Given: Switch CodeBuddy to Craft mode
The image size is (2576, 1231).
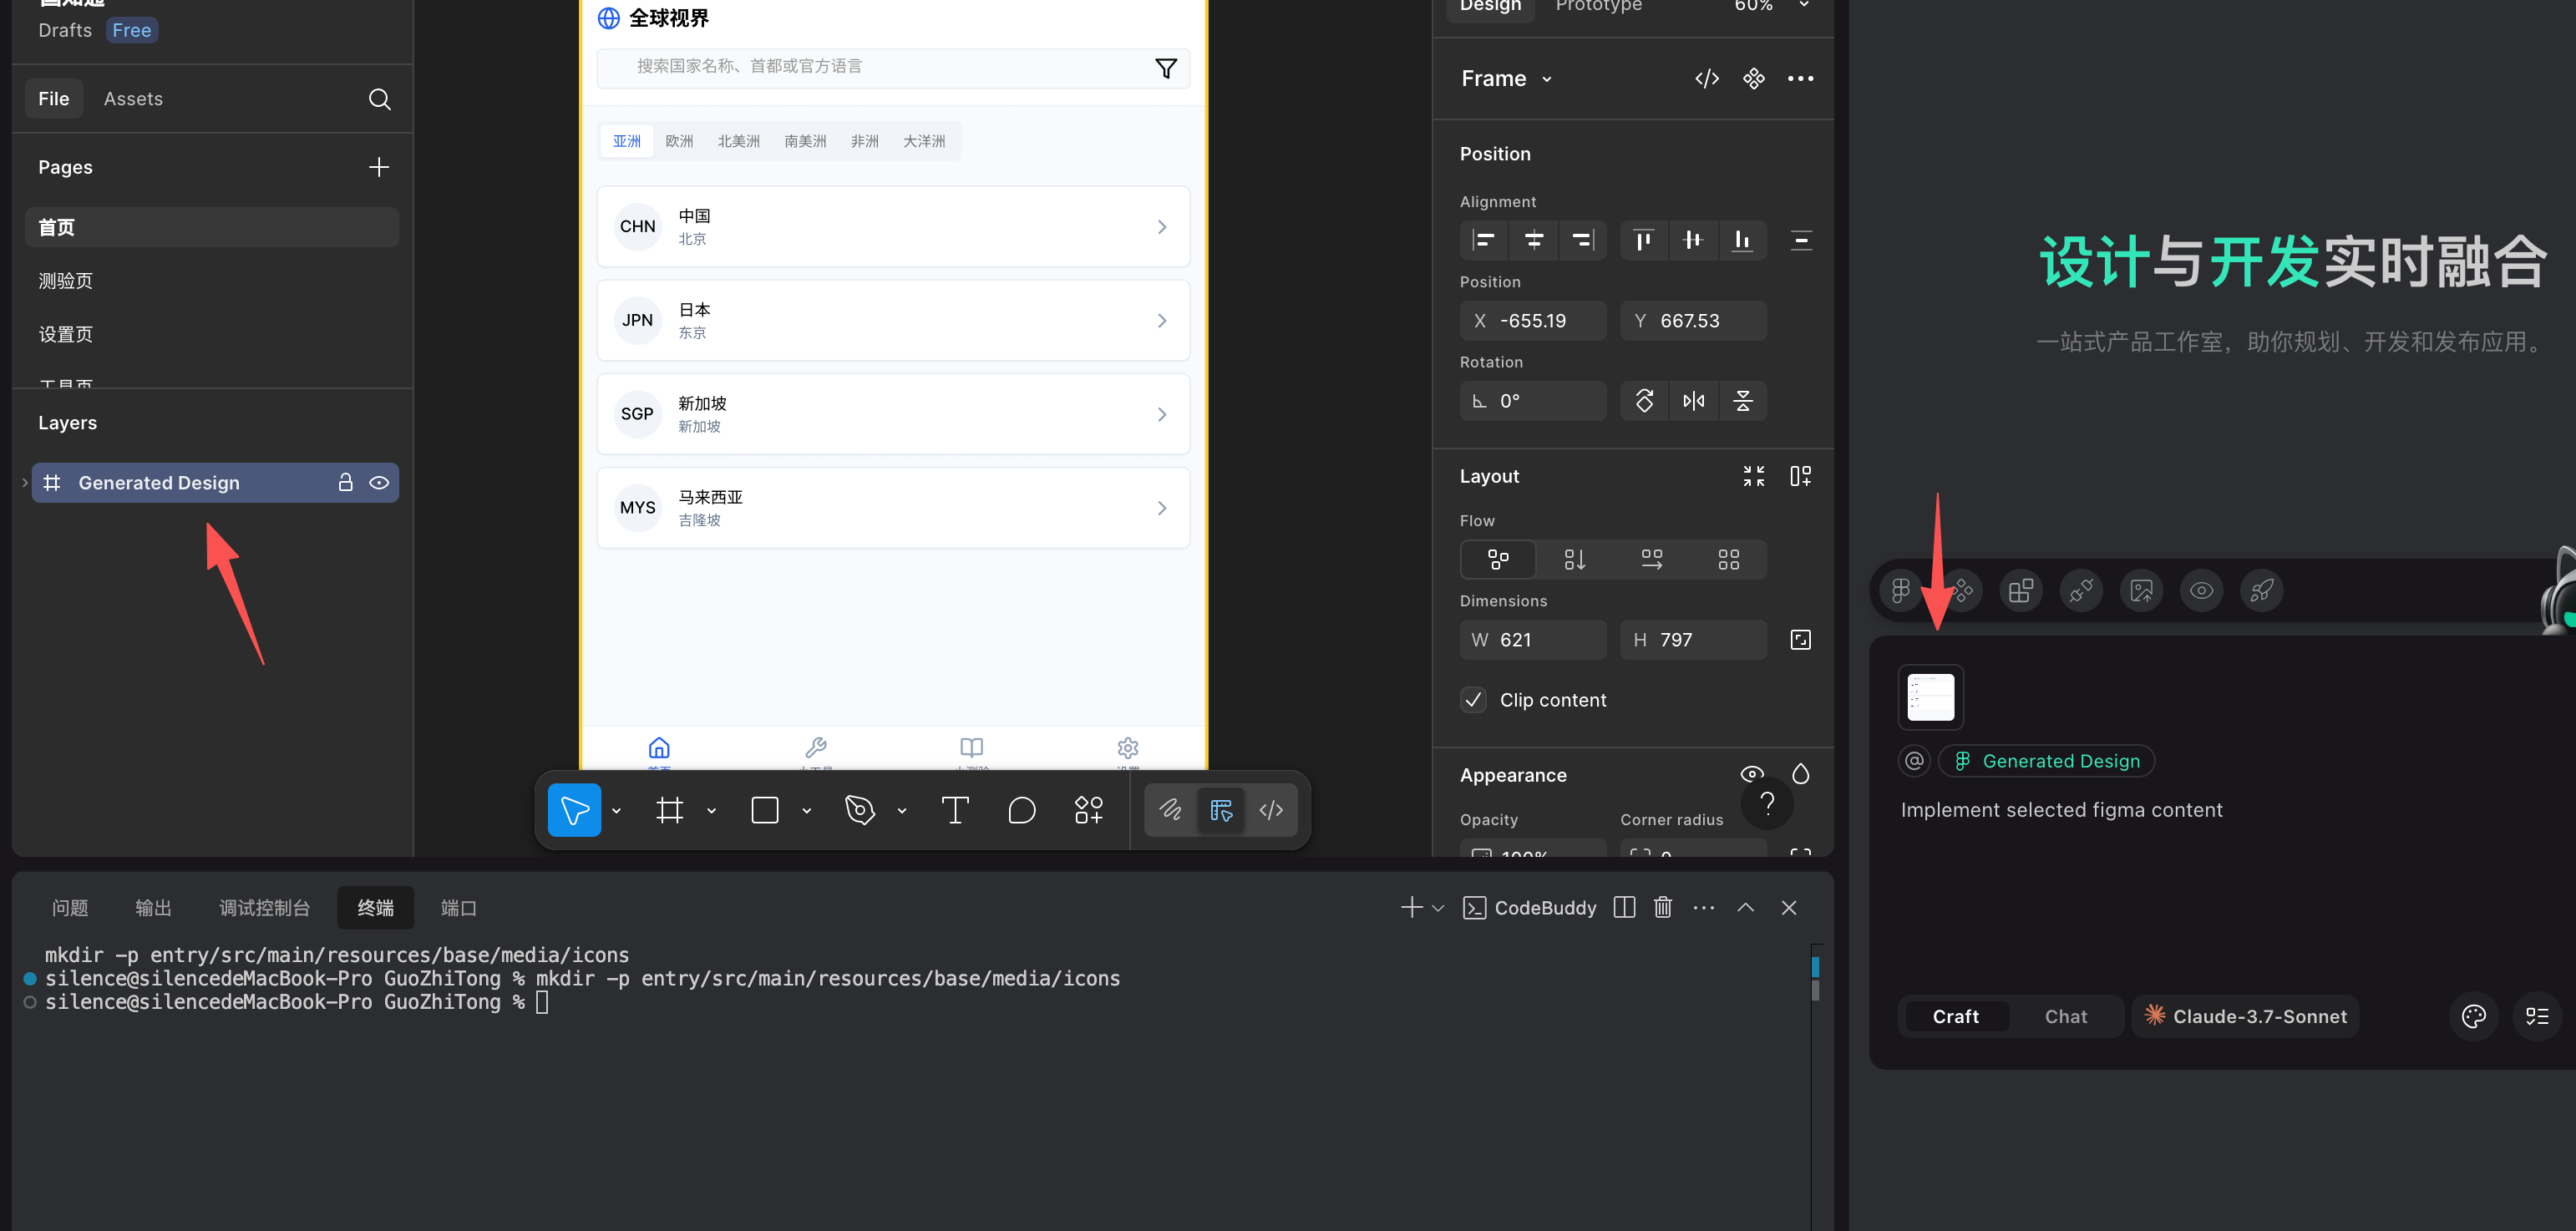Looking at the screenshot, I should coord(1956,1016).
